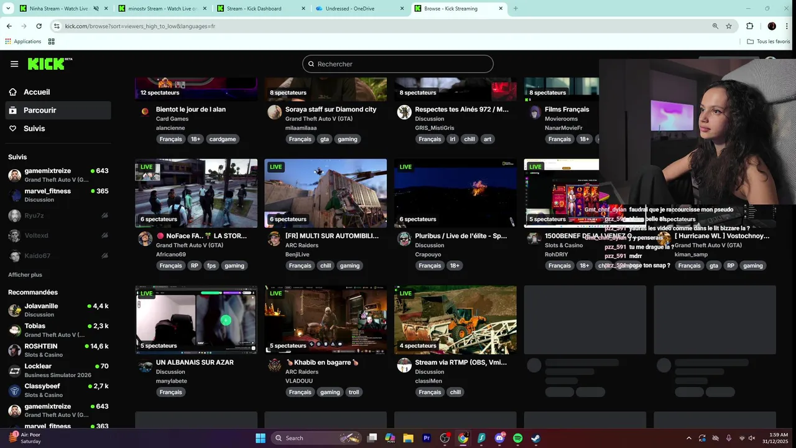This screenshot has width=796, height=448.
Task: Open Spotify from the taskbar
Action: click(517, 438)
